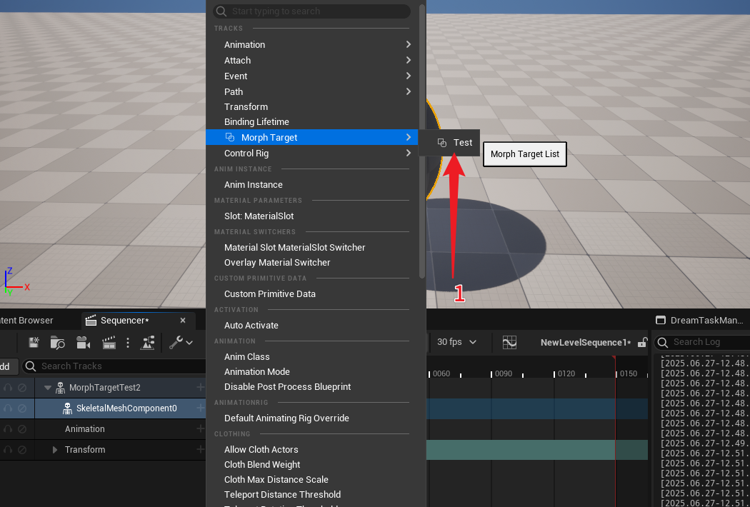Choose Cloth Max Distance Scale entry

tap(312, 479)
